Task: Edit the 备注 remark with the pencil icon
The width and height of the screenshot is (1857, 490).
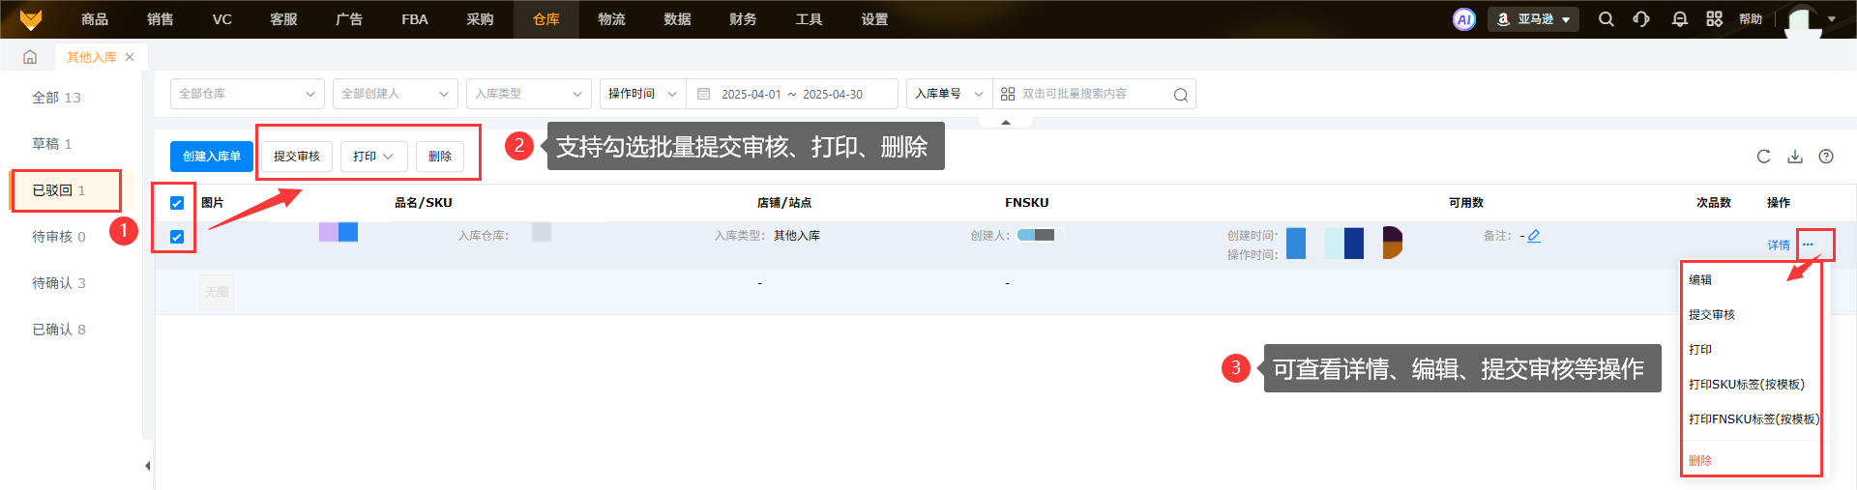Action: (x=1534, y=236)
